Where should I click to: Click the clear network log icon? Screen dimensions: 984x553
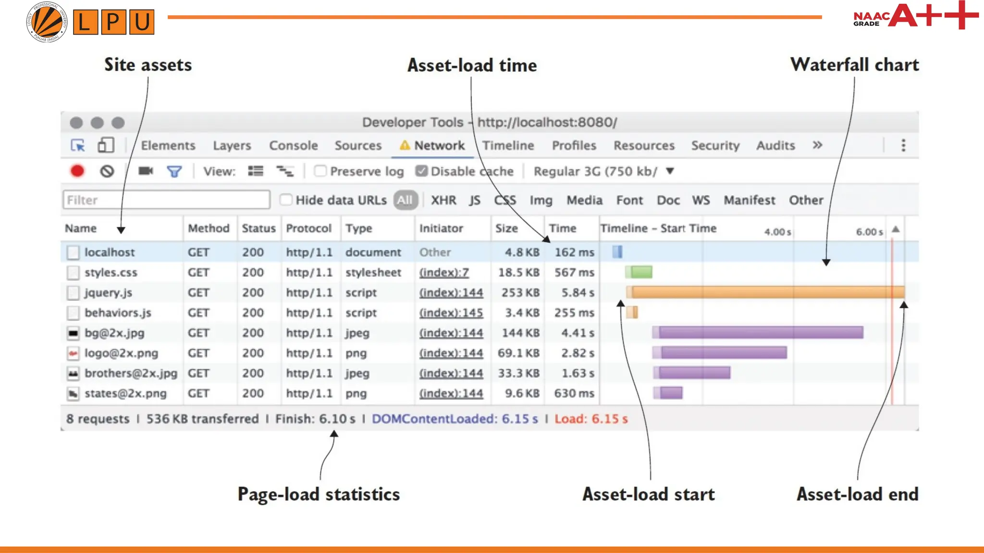point(107,171)
